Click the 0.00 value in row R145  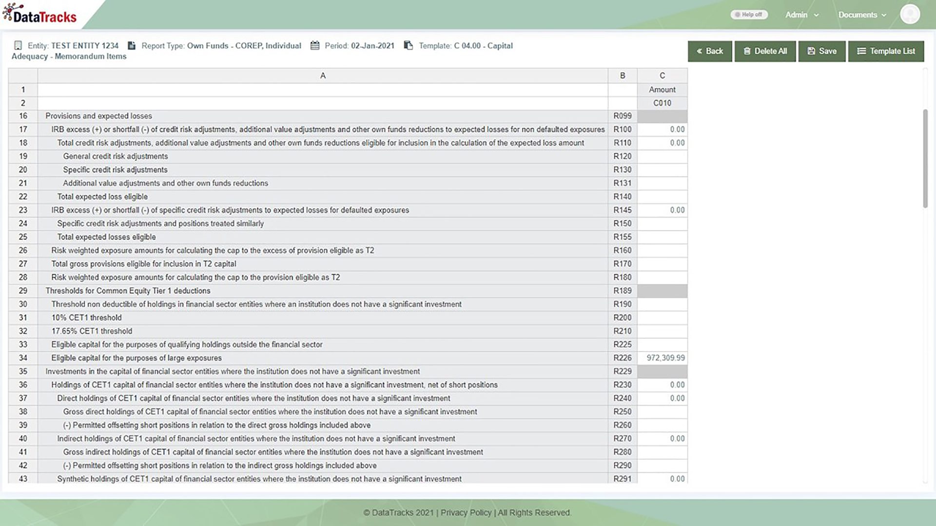[x=677, y=210]
